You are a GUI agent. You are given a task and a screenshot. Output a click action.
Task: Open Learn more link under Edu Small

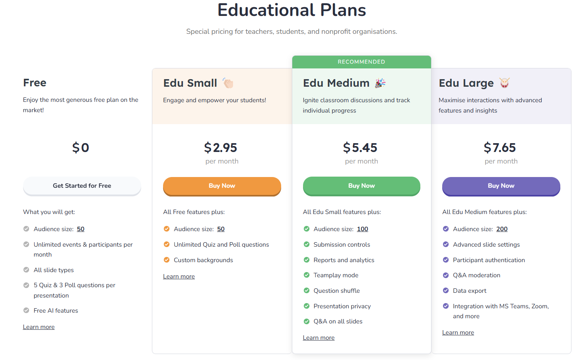pyautogui.click(x=179, y=276)
